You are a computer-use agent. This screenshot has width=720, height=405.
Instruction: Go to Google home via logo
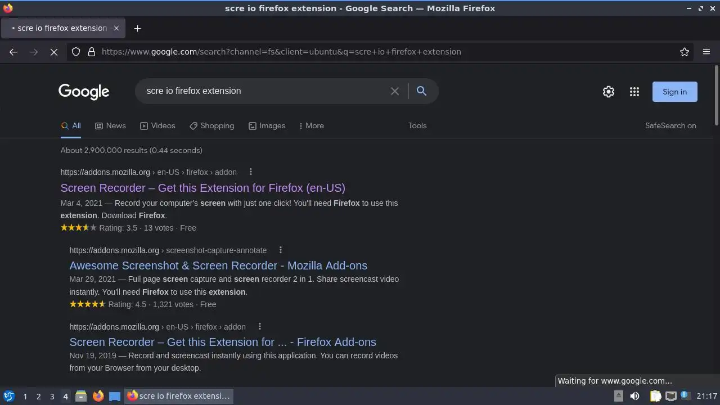pos(84,92)
